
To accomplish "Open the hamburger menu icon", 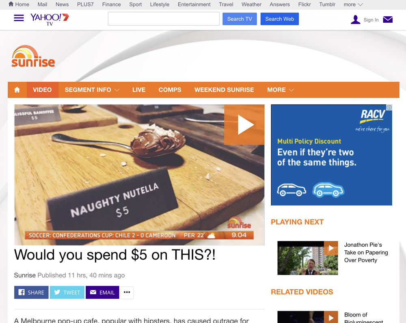I will click(19, 18).
